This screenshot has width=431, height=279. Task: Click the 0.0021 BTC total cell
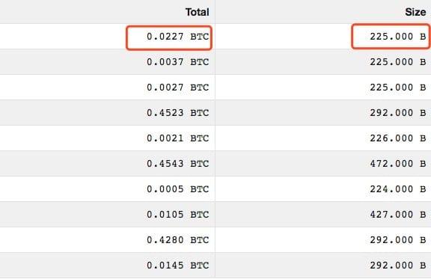pos(178,138)
